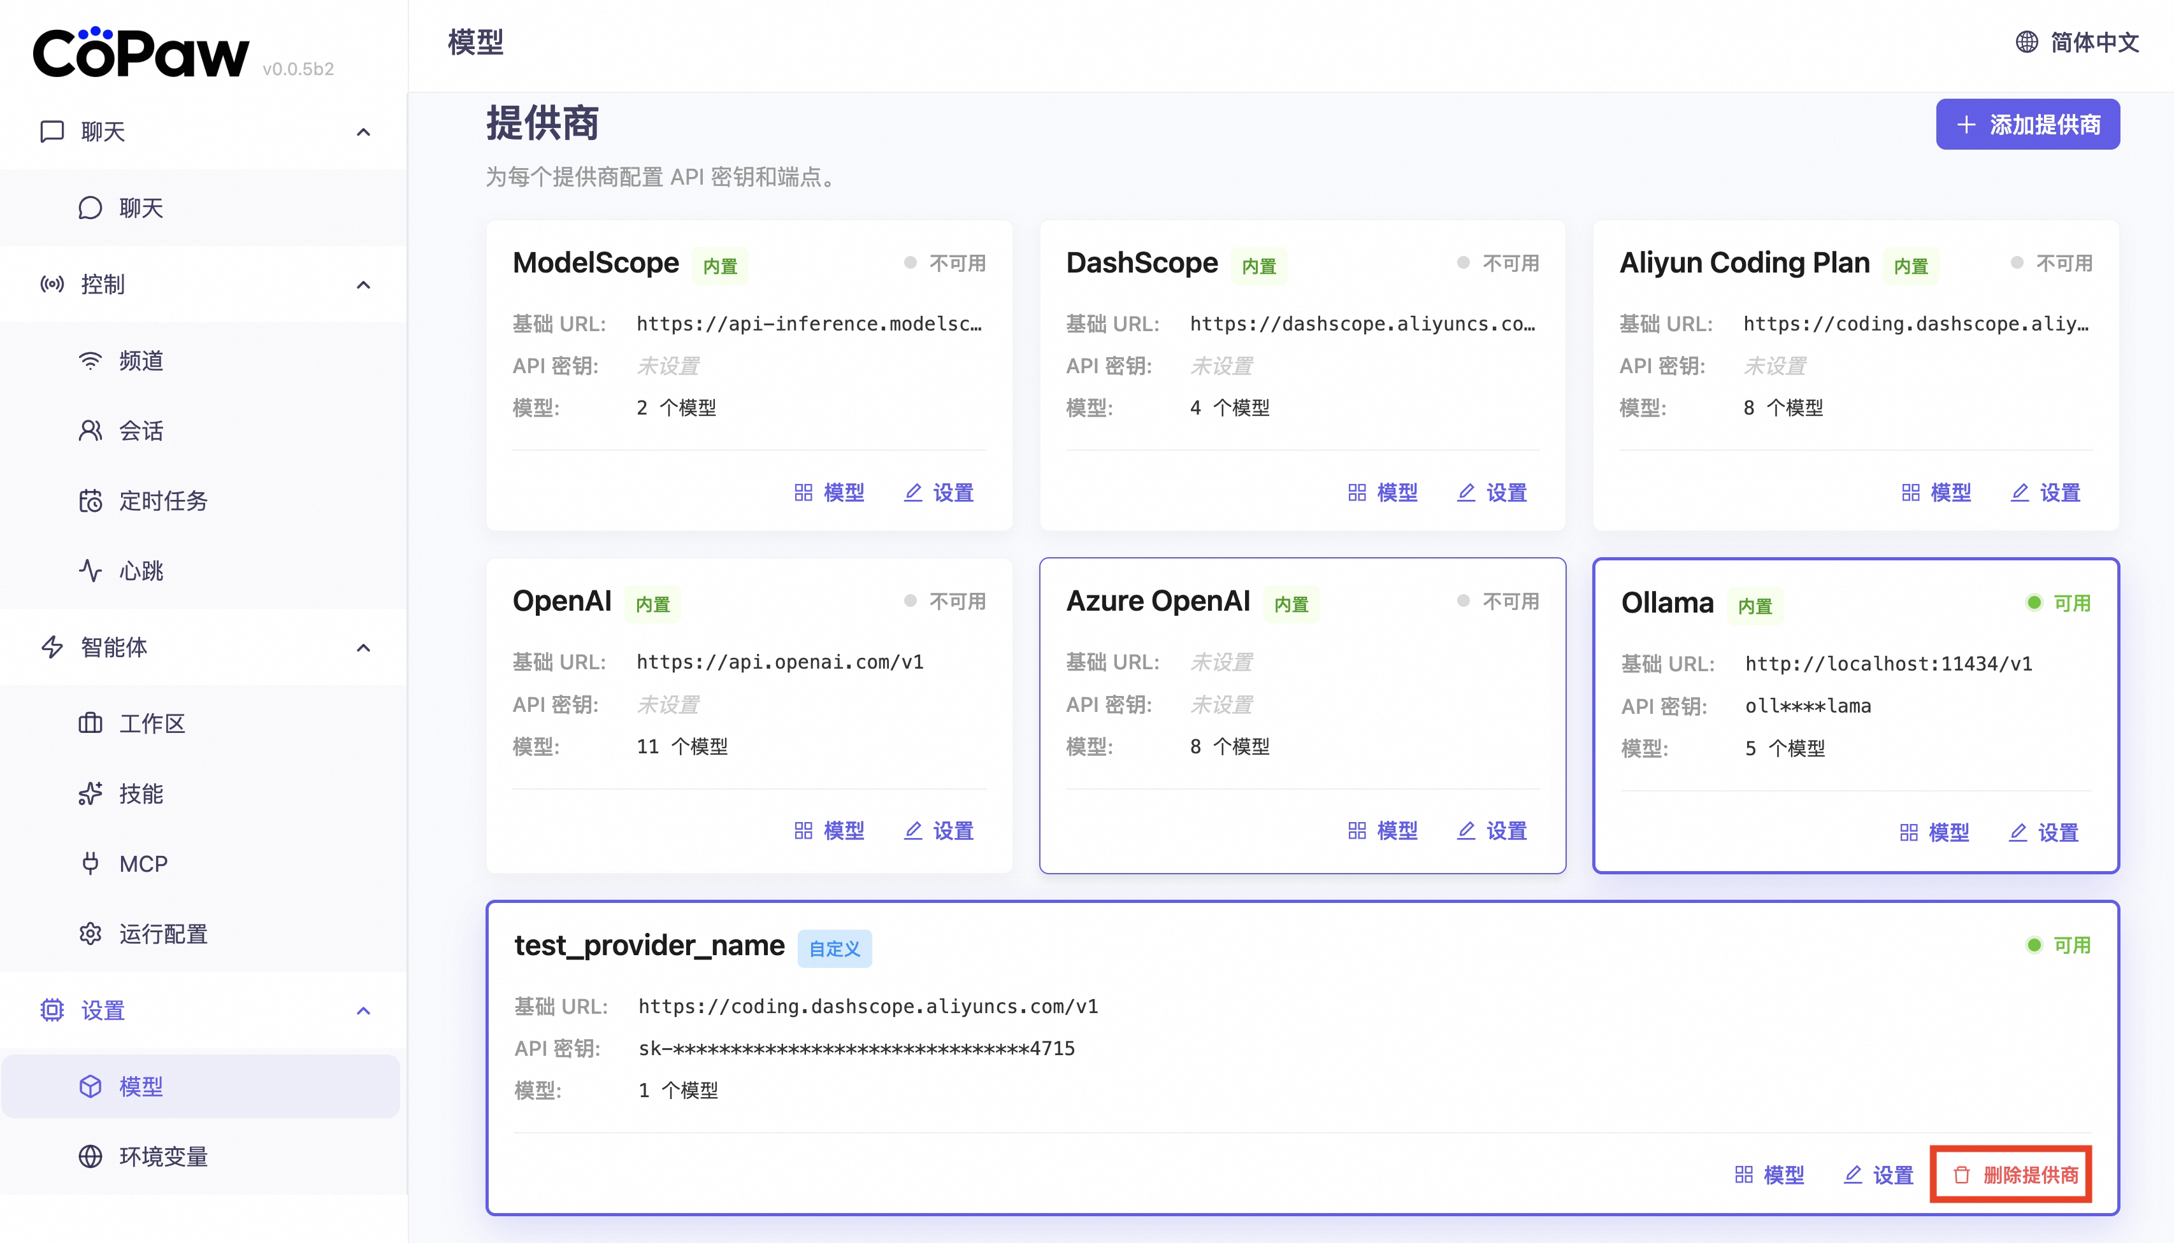
Task: Open the MCP plug icon item
Action: [143, 863]
